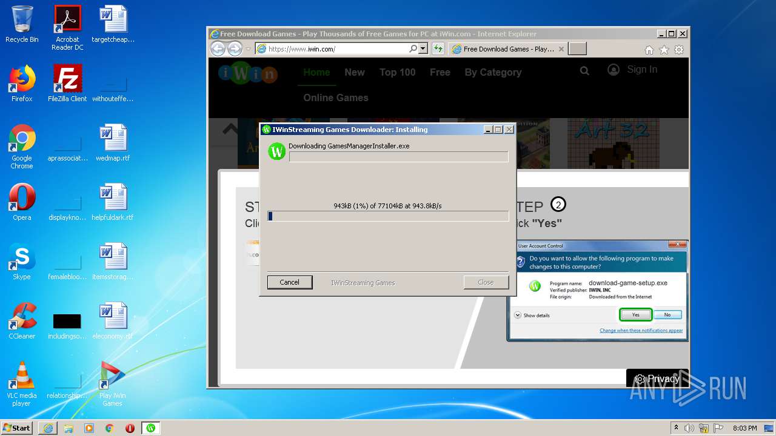Viewport: 776px width, 436px height.
Task: Open the Home tab on the iWin site
Action: click(316, 72)
